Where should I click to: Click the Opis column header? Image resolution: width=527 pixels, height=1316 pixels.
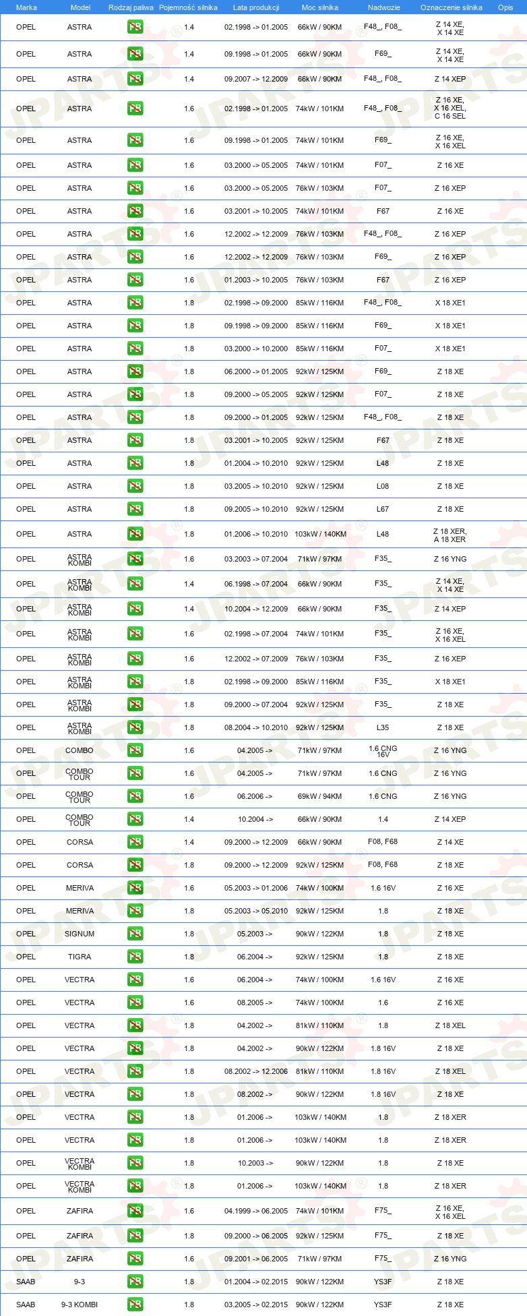pos(505,7)
